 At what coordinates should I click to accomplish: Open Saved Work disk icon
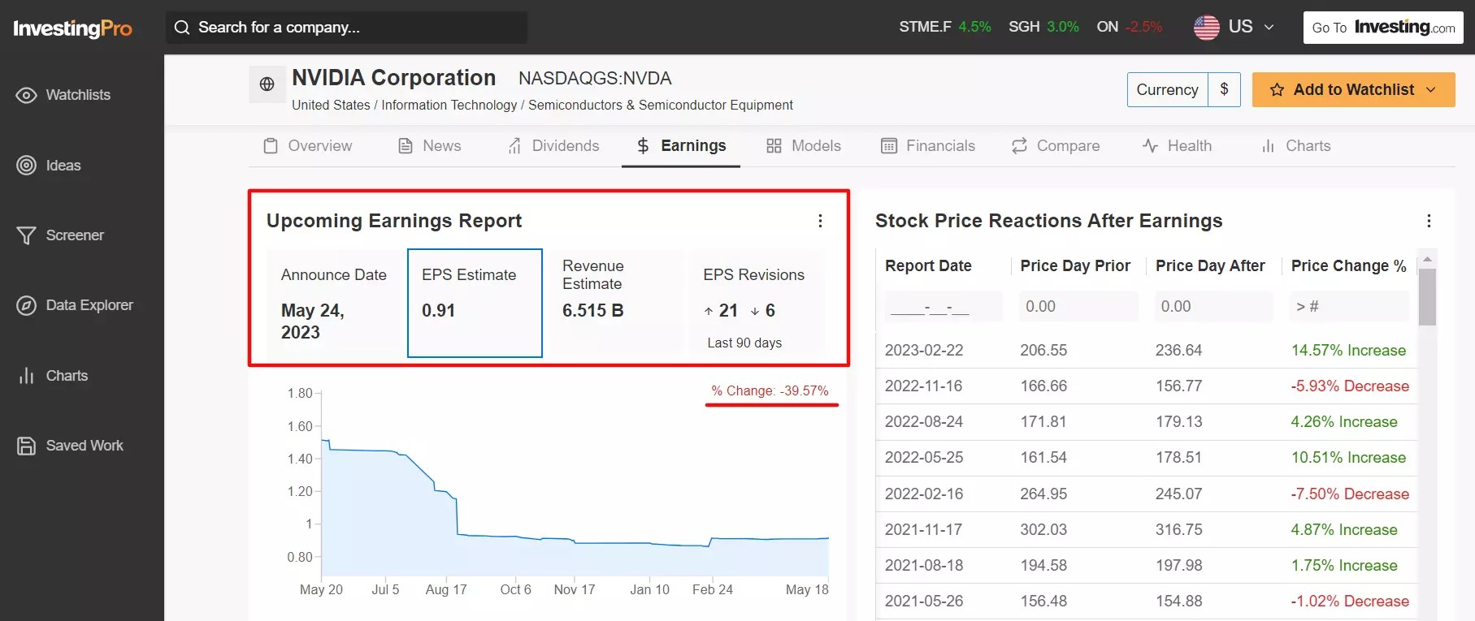click(x=26, y=446)
